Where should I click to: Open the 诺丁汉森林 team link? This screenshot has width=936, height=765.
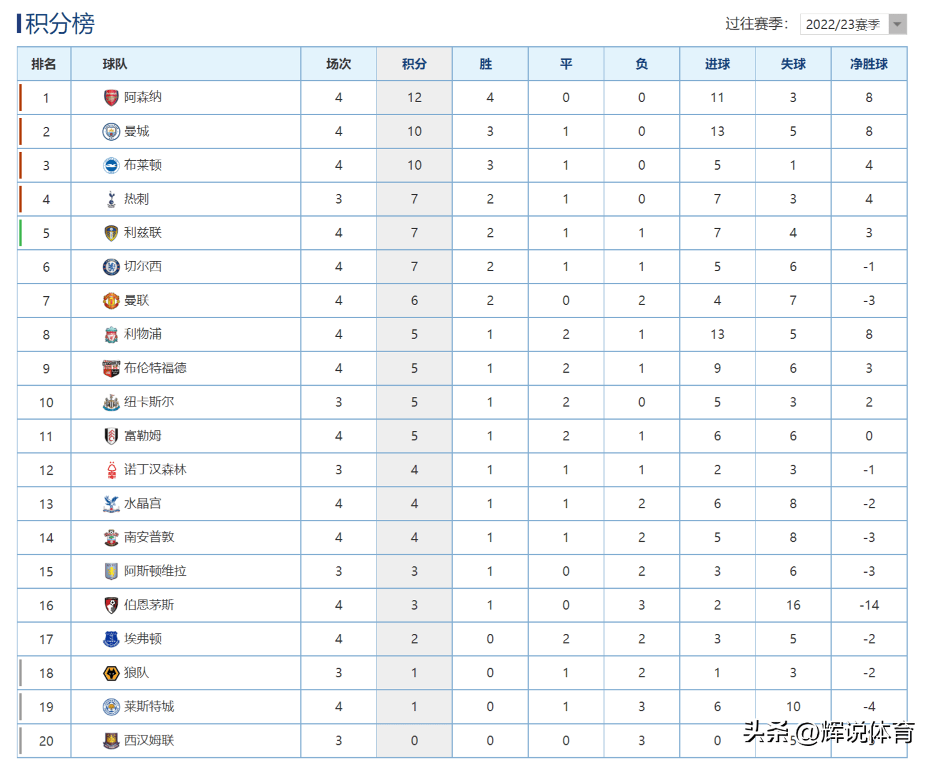tap(155, 469)
